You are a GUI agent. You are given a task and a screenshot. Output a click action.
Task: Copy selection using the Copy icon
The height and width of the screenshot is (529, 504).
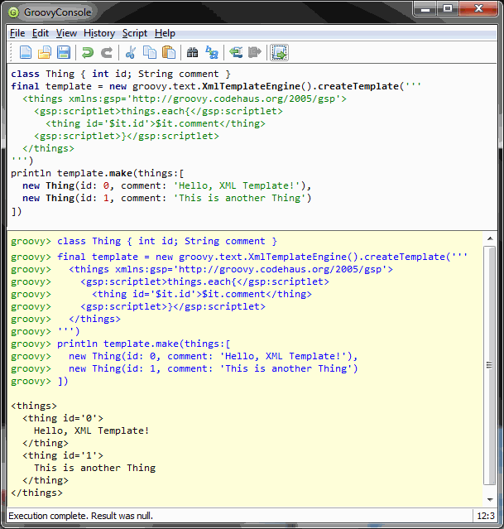point(150,53)
